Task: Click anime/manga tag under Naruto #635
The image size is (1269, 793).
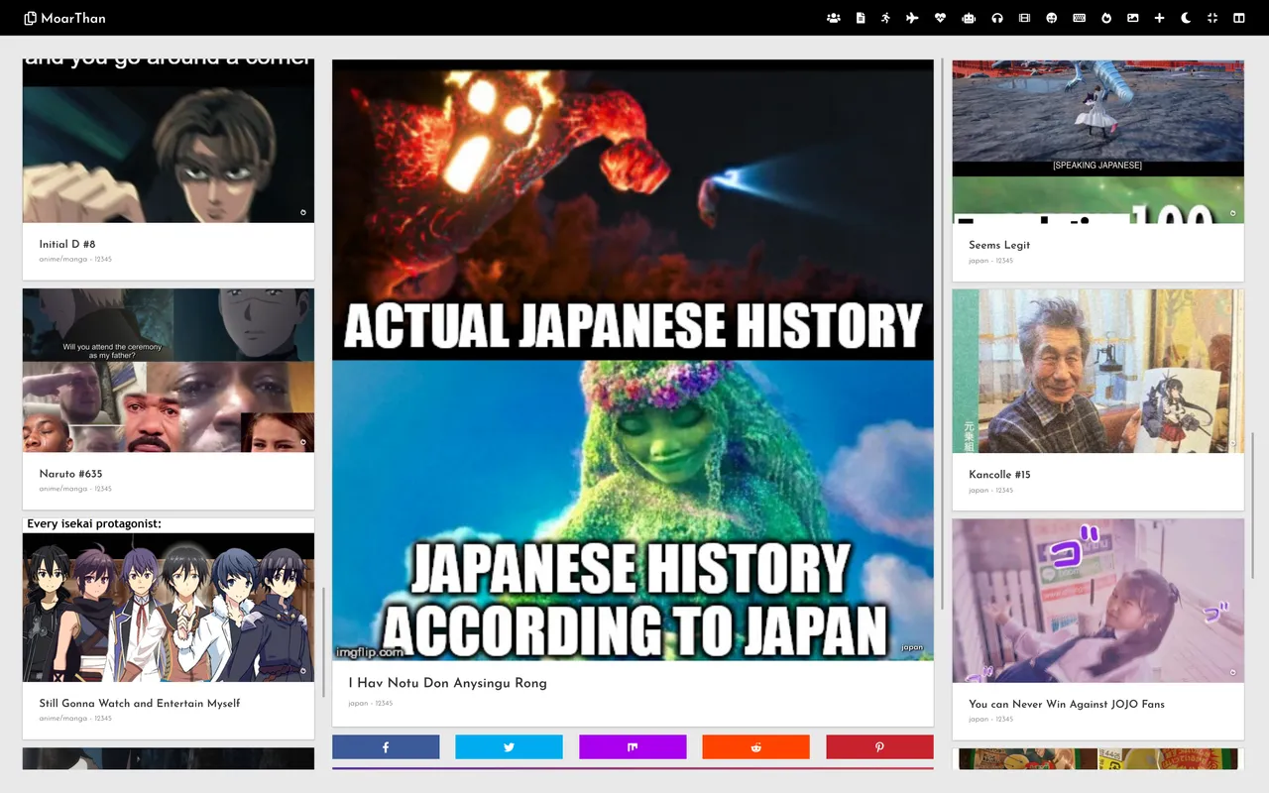Action: pyautogui.click(x=62, y=489)
